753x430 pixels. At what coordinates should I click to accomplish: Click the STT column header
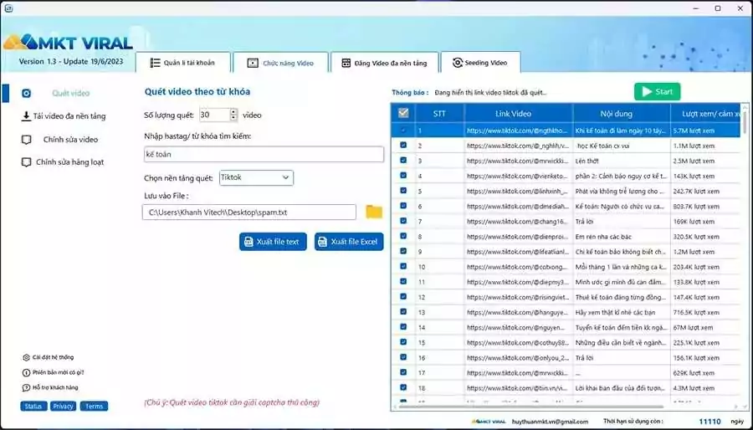tap(439, 114)
